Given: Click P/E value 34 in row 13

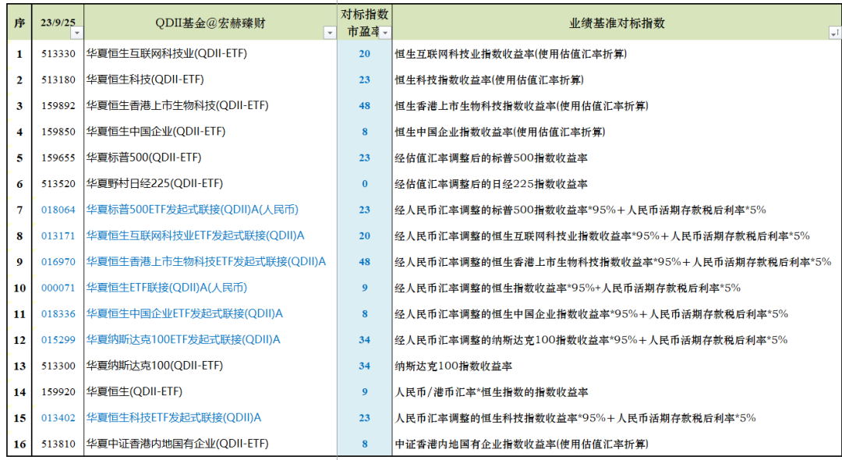Looking at the screenshot, I should (365, 366).
